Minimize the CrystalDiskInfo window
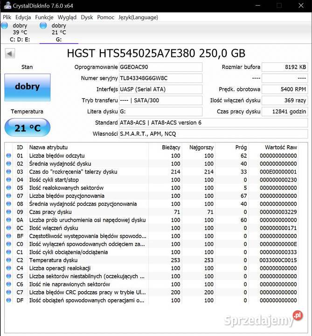The image size is (312, 336). (x=258, y=6)
